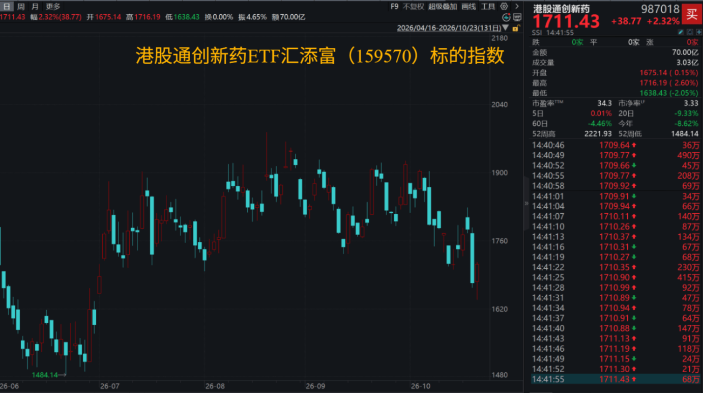
Task: Toggle the lock icon beside the date range
Action: [x=517, y=29]
